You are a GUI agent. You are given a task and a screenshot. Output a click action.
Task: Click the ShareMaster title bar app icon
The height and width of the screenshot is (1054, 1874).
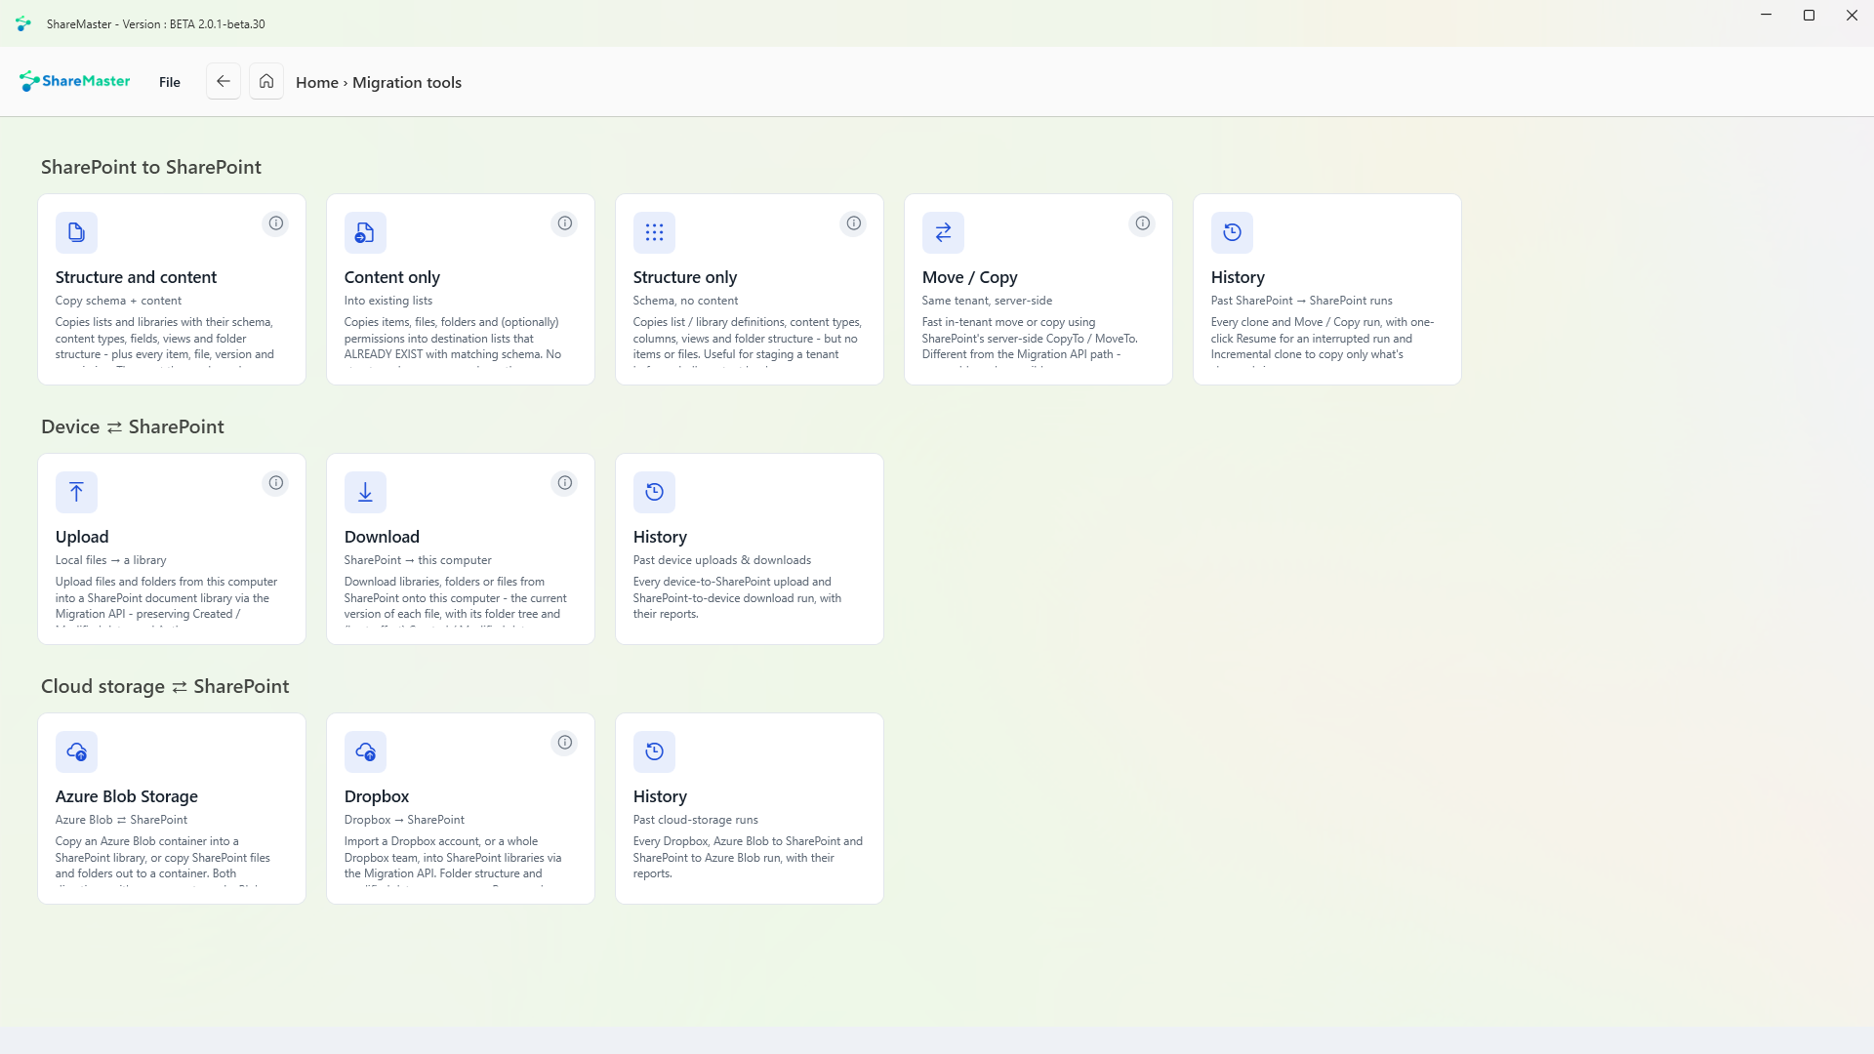[23, 23]
